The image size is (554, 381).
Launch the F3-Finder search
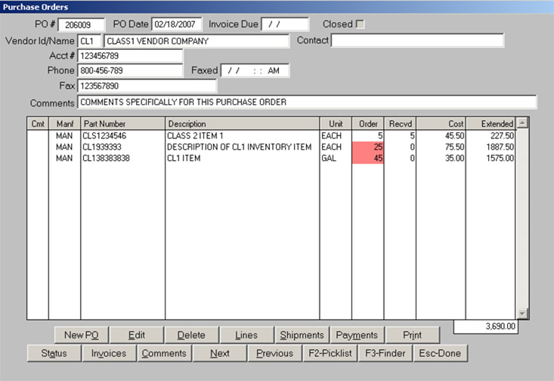(x=385, y=353)
